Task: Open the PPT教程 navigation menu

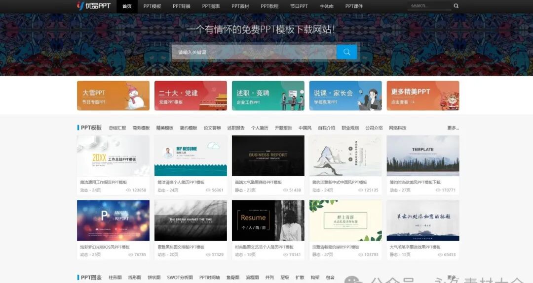Action: pos(269,6)
